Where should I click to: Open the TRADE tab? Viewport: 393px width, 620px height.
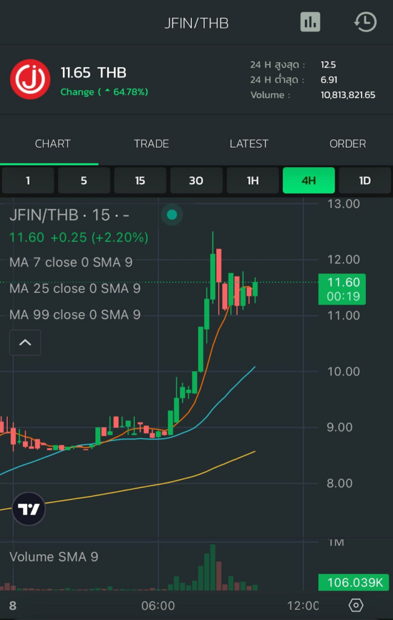(151, 143)
